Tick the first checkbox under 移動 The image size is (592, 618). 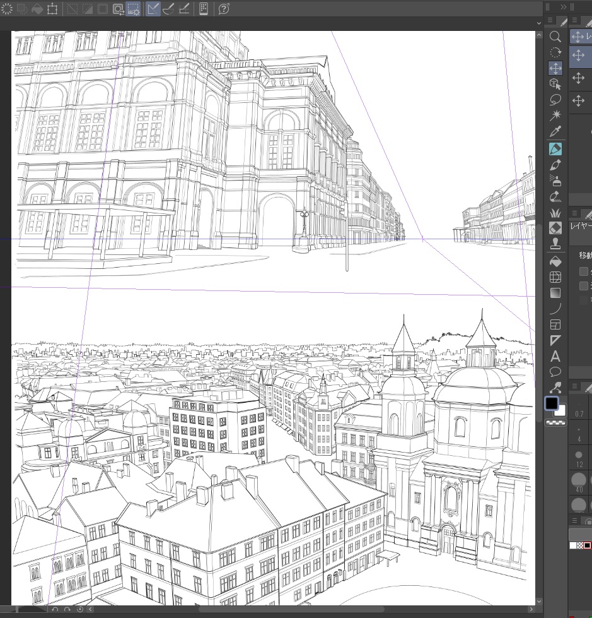pyautogui.click(x=584, y=271)
